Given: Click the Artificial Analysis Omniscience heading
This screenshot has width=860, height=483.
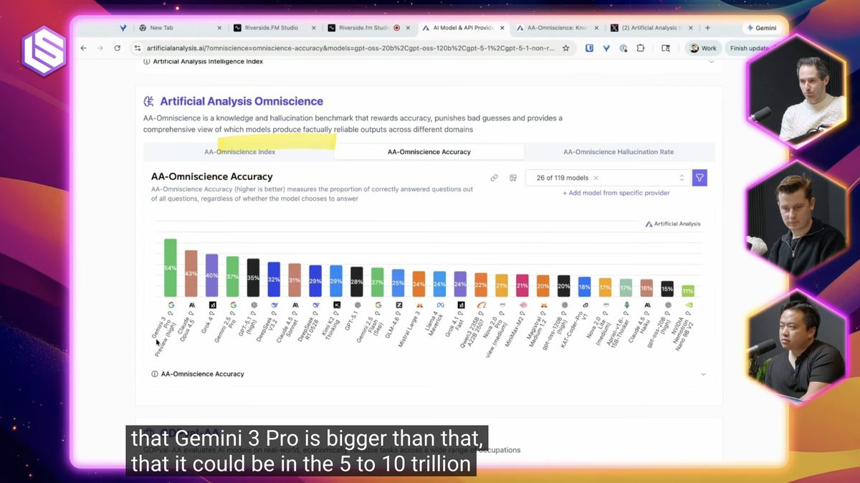Looking at the screenshot, I should (x=242, y=102).
